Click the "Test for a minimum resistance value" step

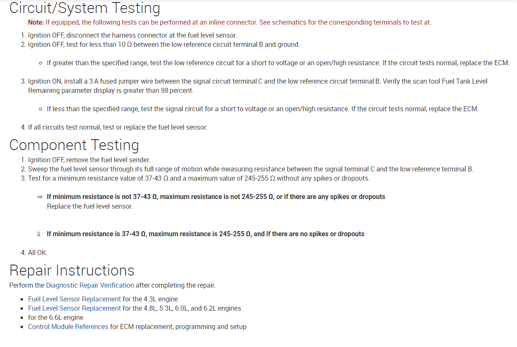coord(199,179)
